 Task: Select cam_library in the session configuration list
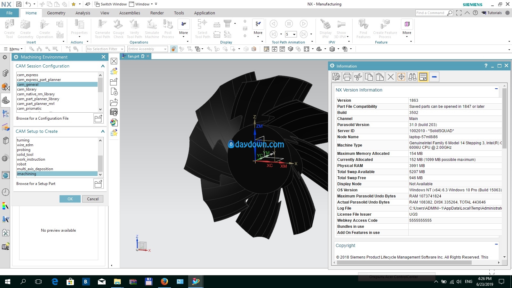[x=57, y=89]
